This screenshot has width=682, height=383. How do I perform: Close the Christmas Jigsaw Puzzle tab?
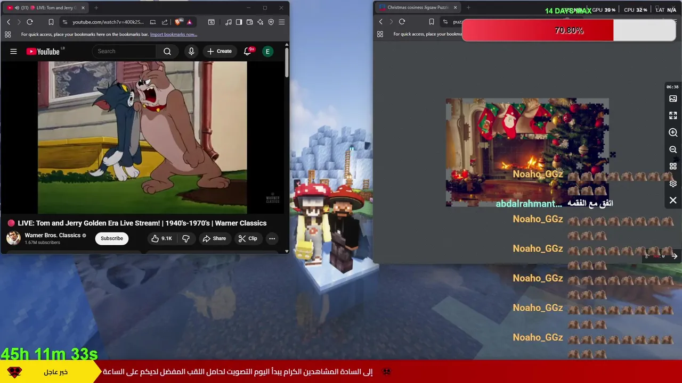455,7
